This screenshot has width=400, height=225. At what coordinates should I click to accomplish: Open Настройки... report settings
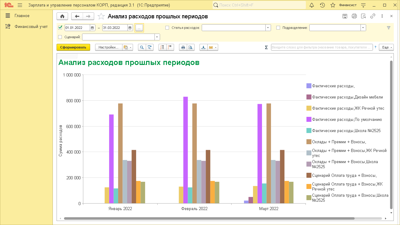pos(108,47)
